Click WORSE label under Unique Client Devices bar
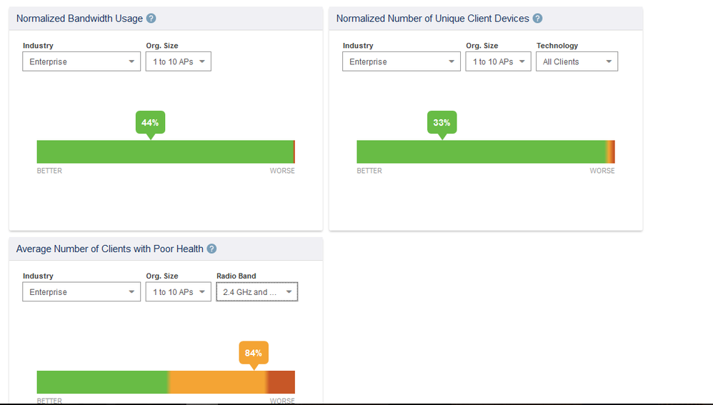 pyautogui.click(x=602, y=171)
